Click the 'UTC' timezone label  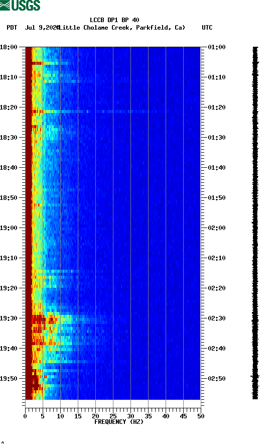[207, 28]
